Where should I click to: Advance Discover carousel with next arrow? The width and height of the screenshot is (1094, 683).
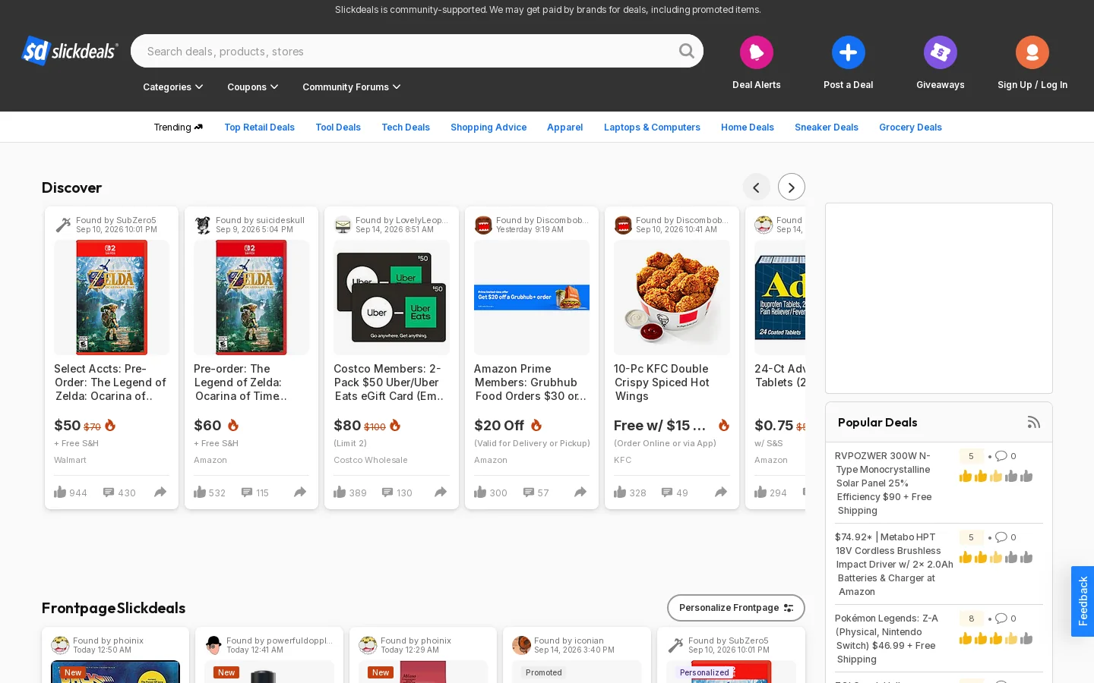click(x=791, y=187)
